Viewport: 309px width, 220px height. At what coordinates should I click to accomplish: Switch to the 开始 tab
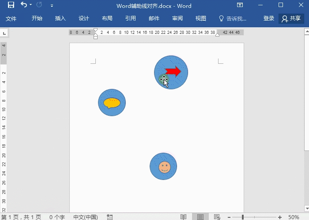click(37, 18)
